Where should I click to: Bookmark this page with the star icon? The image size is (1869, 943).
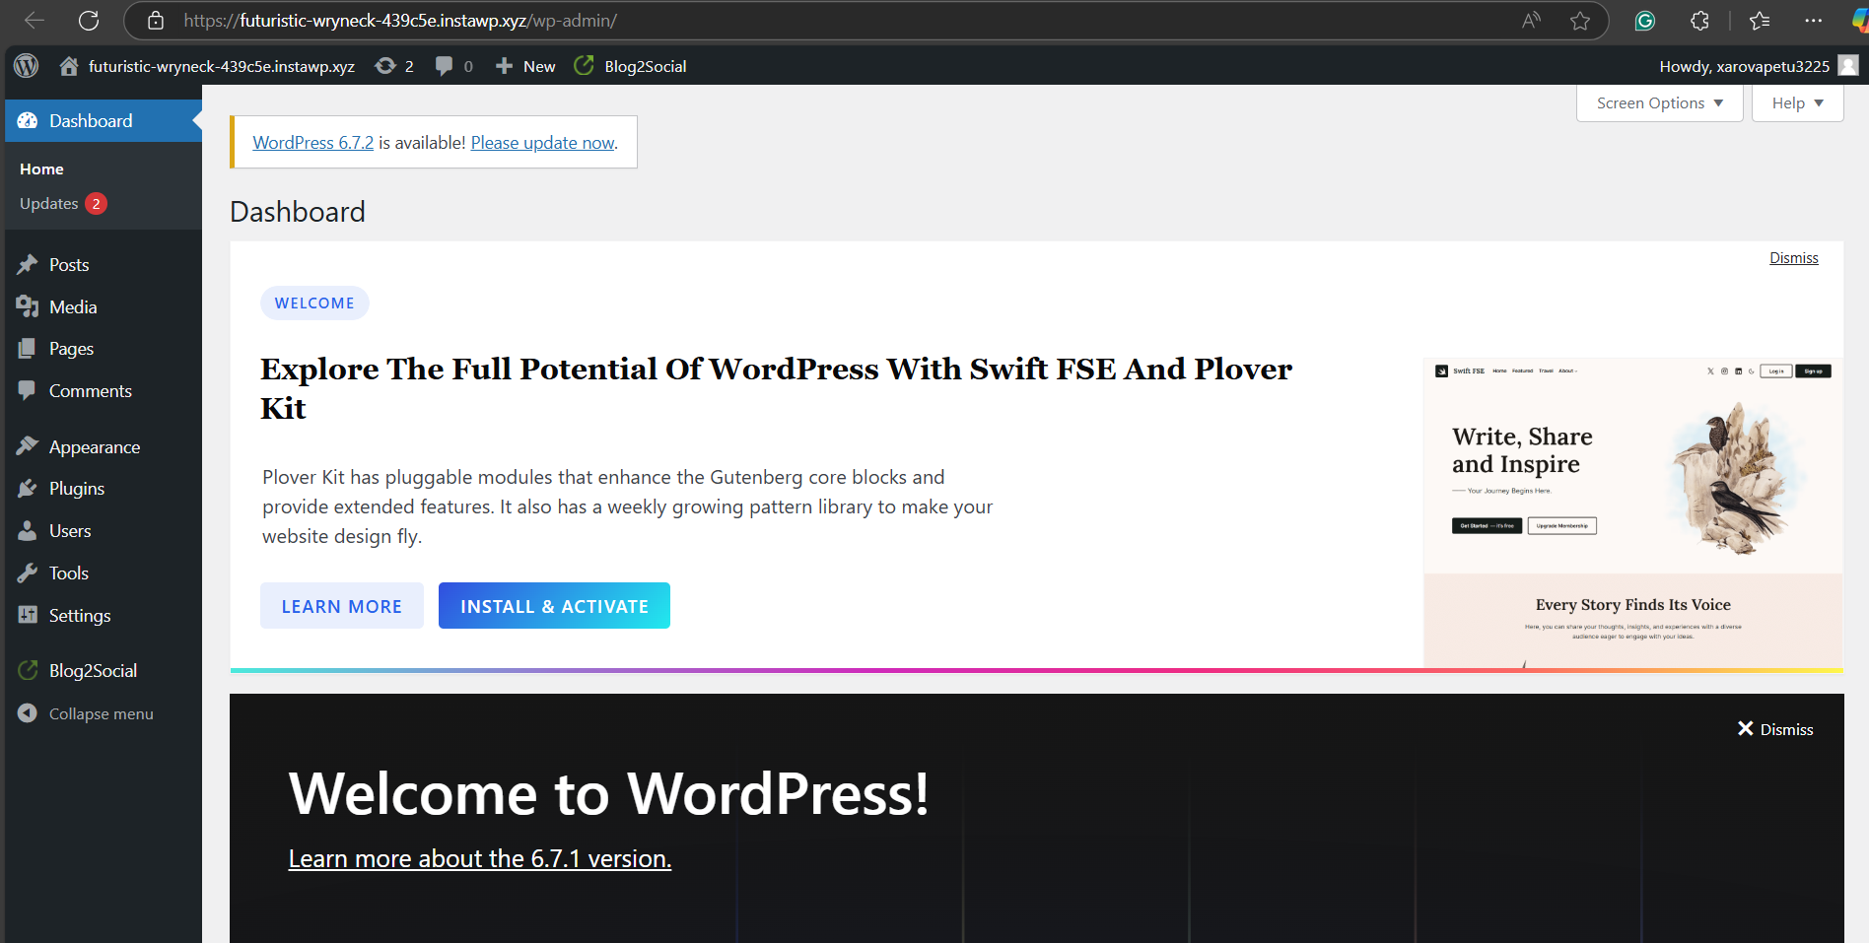point(1580,21)
